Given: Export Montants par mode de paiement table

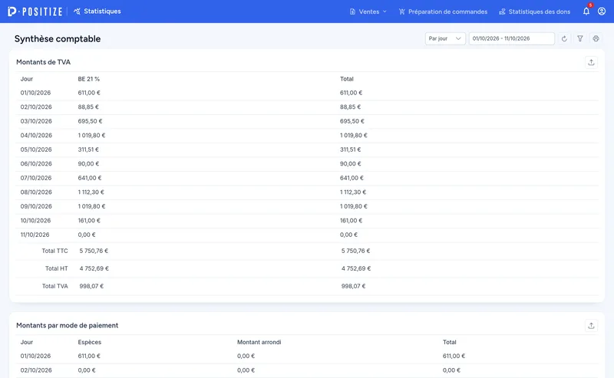Looking at the screenshot, I should point(591,326).
